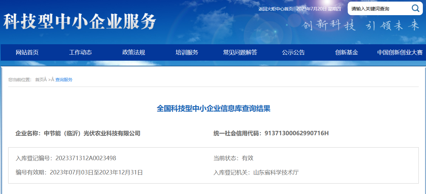Click the unified social credit code value
Image resolution: width=426 pixels, height=194 pixels.
pos(296,133)
